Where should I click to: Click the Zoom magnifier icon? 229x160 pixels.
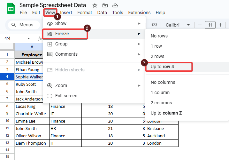tap(50, 85)
